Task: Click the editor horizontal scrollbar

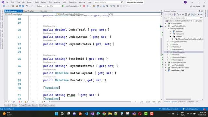Action: (x=91, y=102)
